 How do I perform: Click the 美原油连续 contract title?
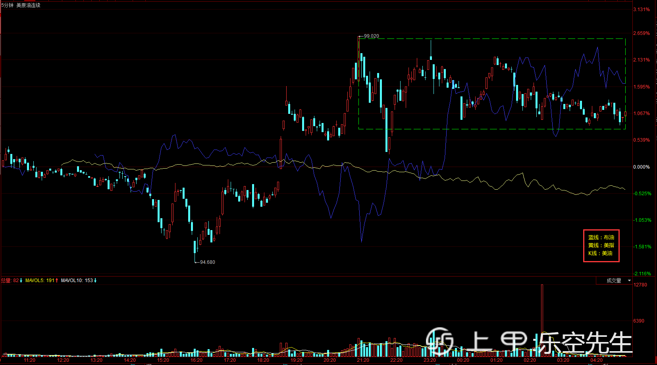pyautogui.click(x=28, y=5)
